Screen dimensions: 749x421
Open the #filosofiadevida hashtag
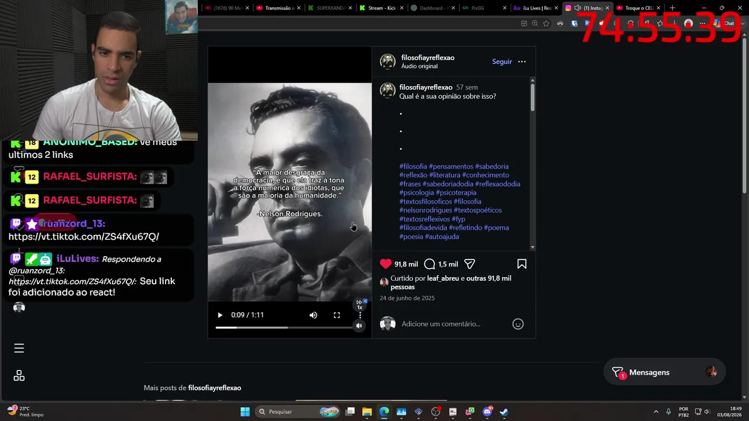(423, 228)
